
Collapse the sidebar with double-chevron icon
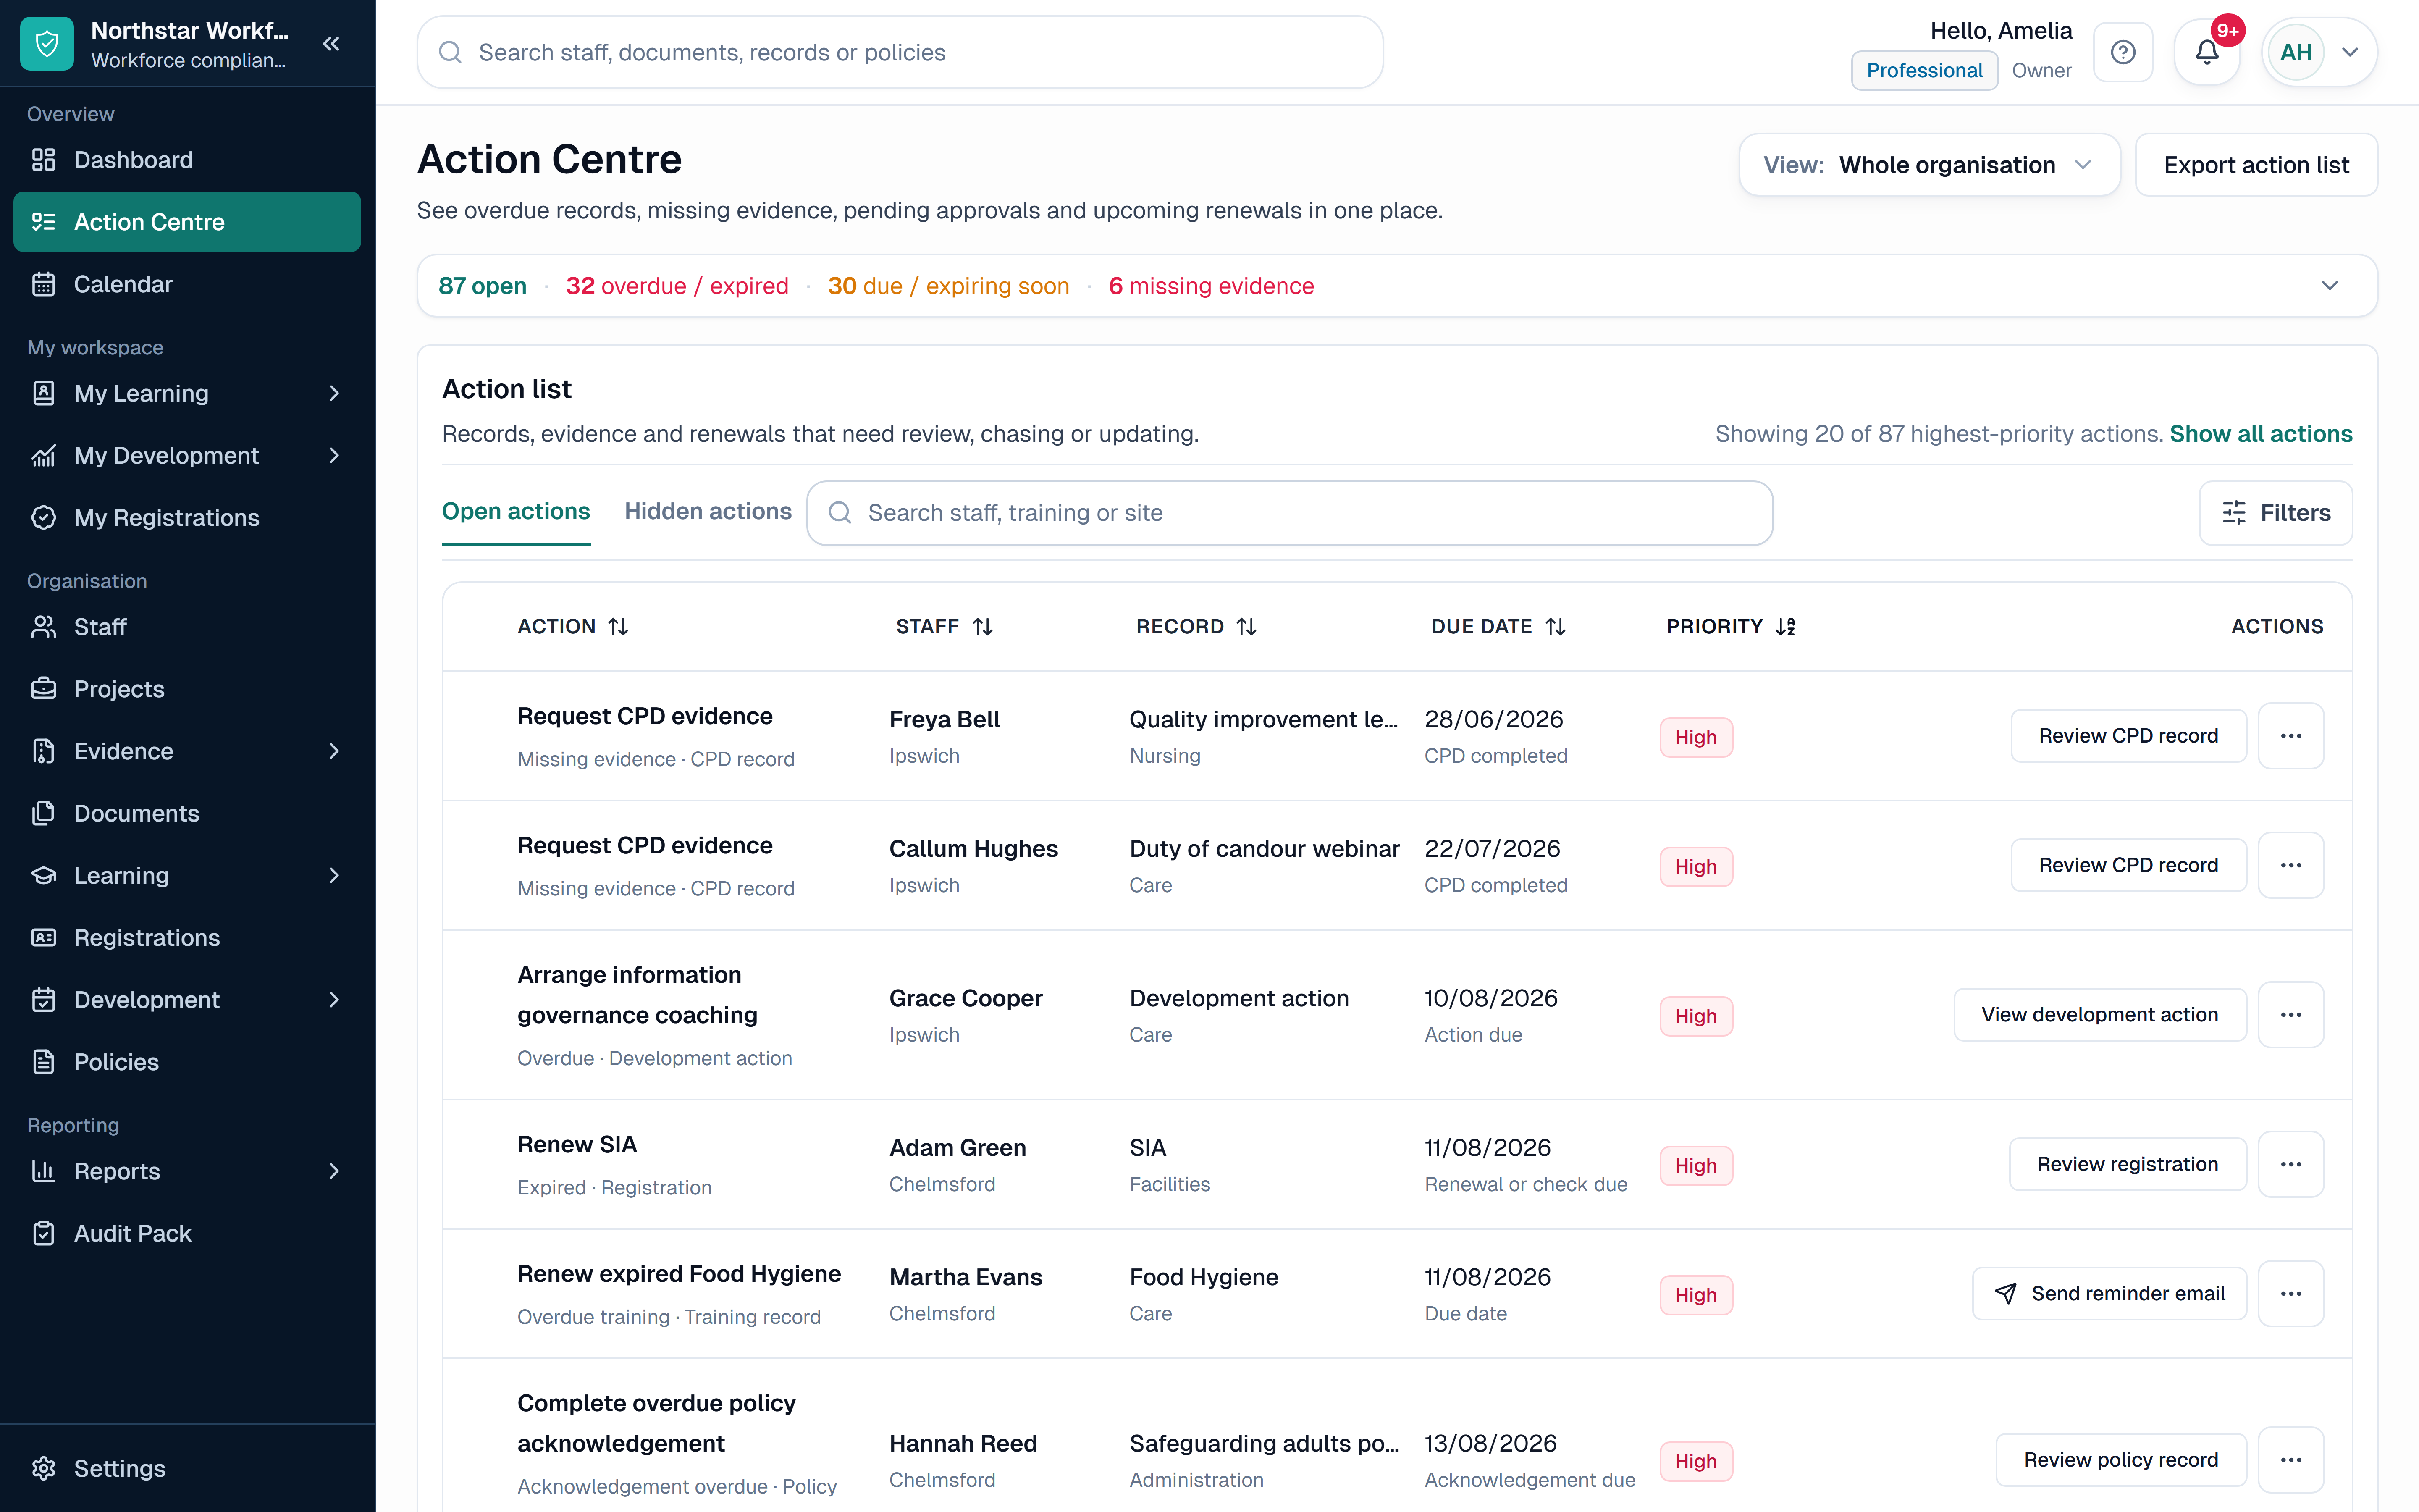click(332, 44)
